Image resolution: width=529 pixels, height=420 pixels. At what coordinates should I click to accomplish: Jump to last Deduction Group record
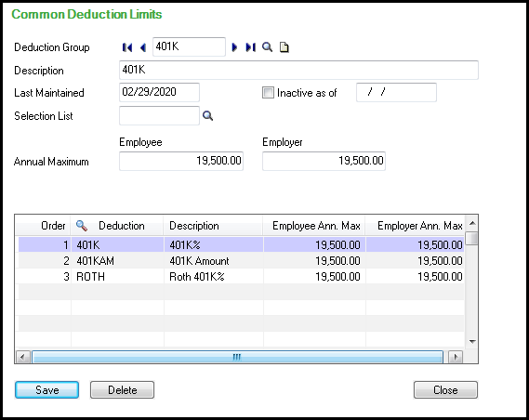[250, 47]
